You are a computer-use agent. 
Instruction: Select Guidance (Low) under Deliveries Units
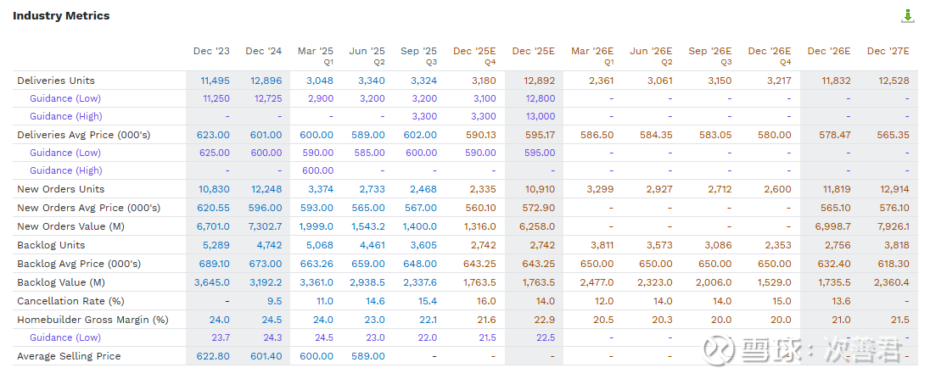pyautogui.click(x=65, y=98)
